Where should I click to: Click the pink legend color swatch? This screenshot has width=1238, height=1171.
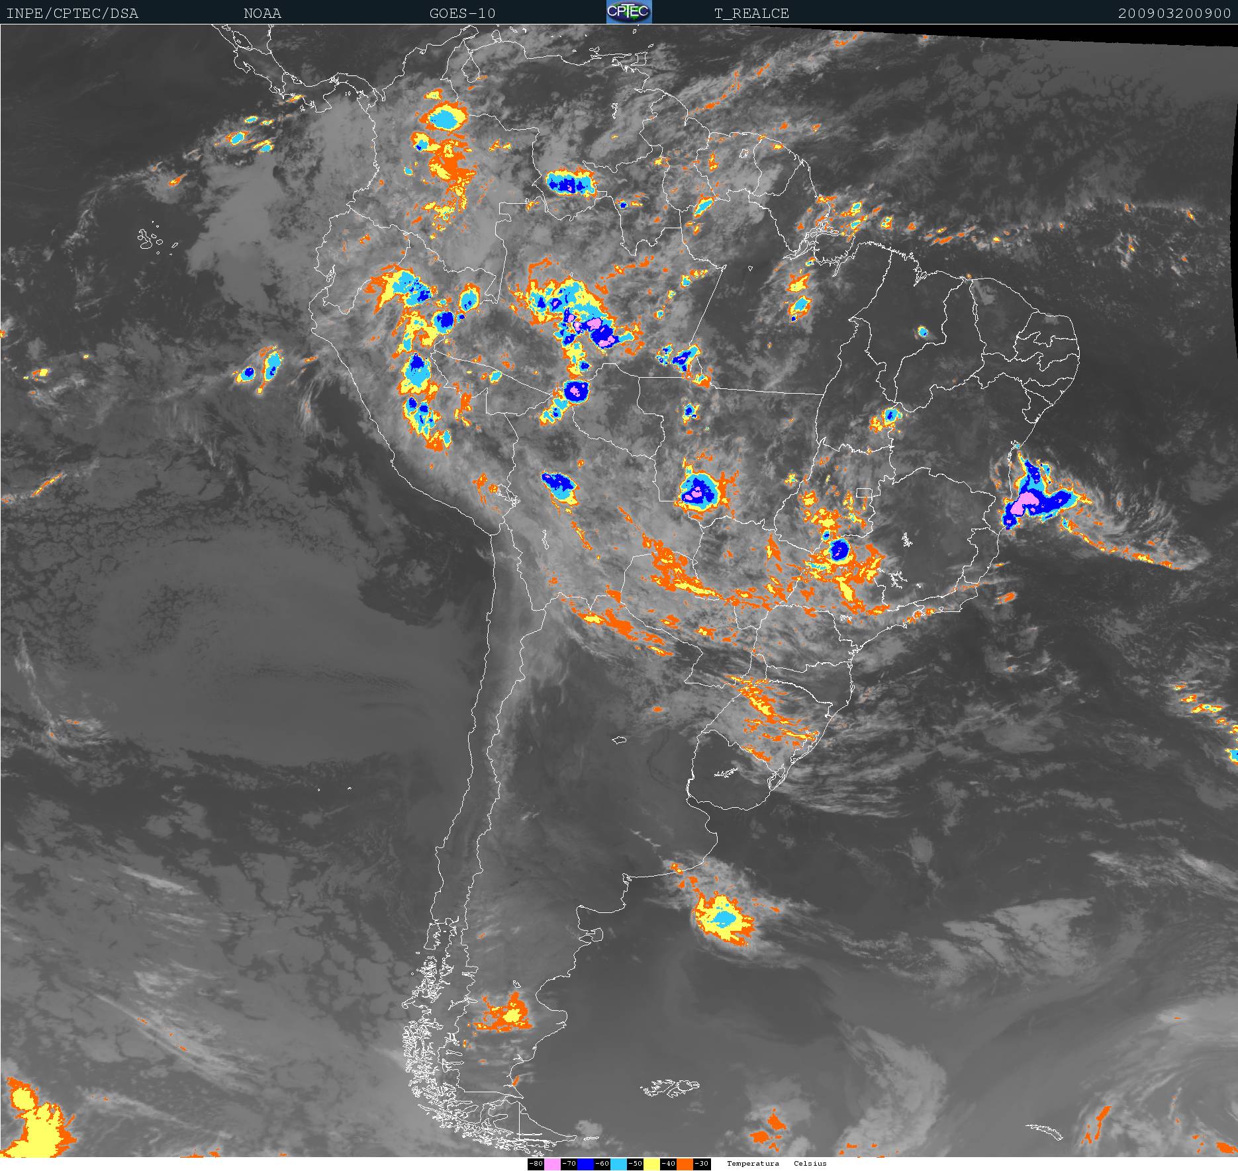pyautogui.click(x=552, y=1164)
